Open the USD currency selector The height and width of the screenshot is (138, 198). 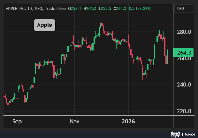point(184,9)
